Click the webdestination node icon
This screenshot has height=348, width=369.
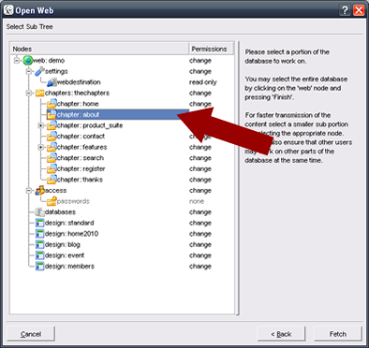pyautogui.click(x=52, y=82)
